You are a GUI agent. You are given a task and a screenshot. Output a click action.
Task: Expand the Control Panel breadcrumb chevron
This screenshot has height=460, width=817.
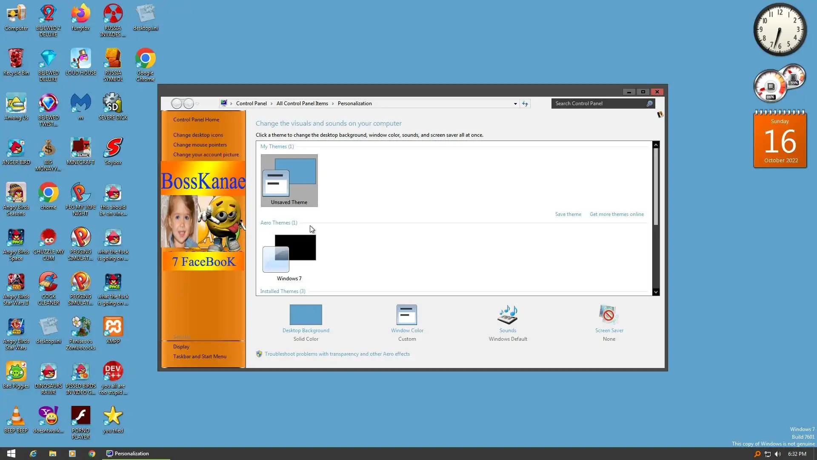(271, 103)
